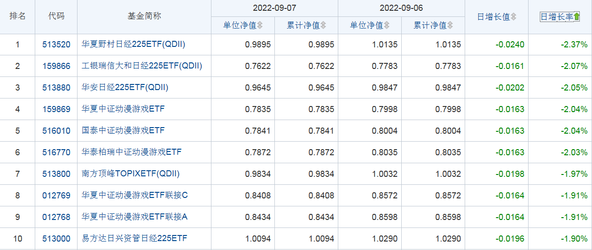592x250 pixels.
Task: Open 华泰柏瑞中证动漫游戏ETF link
Action: (132, 152)
